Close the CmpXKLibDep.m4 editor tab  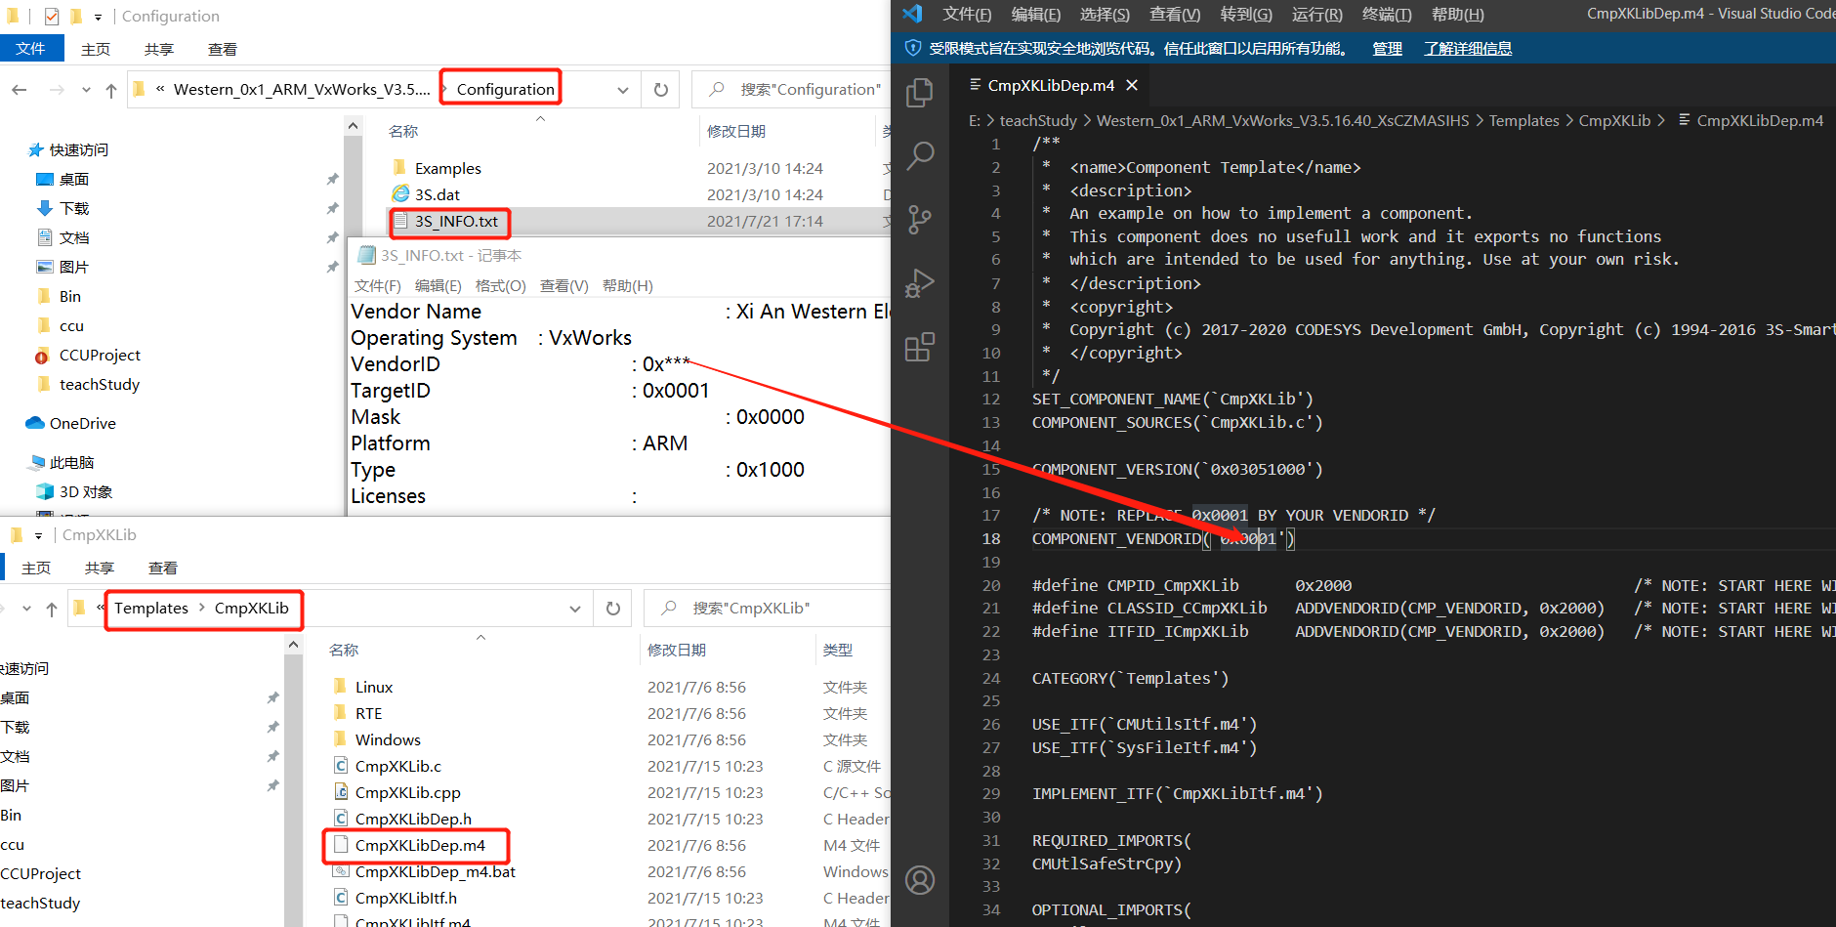pos(1132,86)
